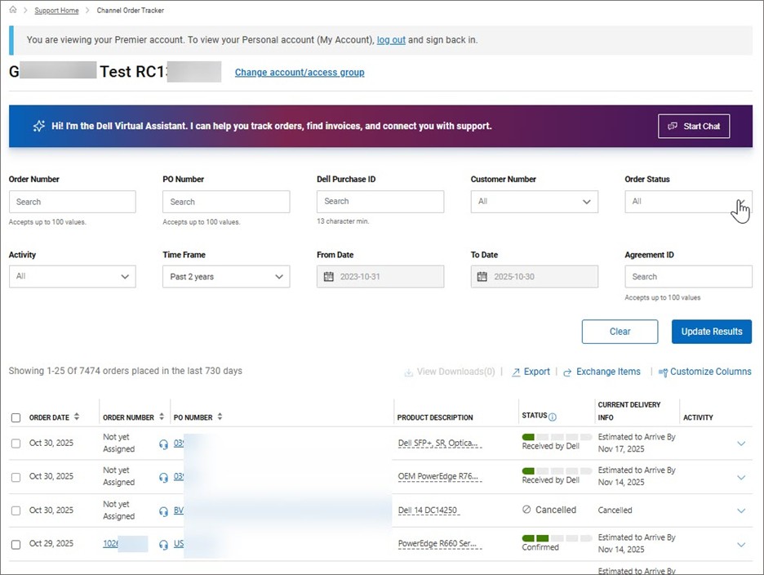
Task: Click the Status info icon in table header
Action: tap(553, 417)
